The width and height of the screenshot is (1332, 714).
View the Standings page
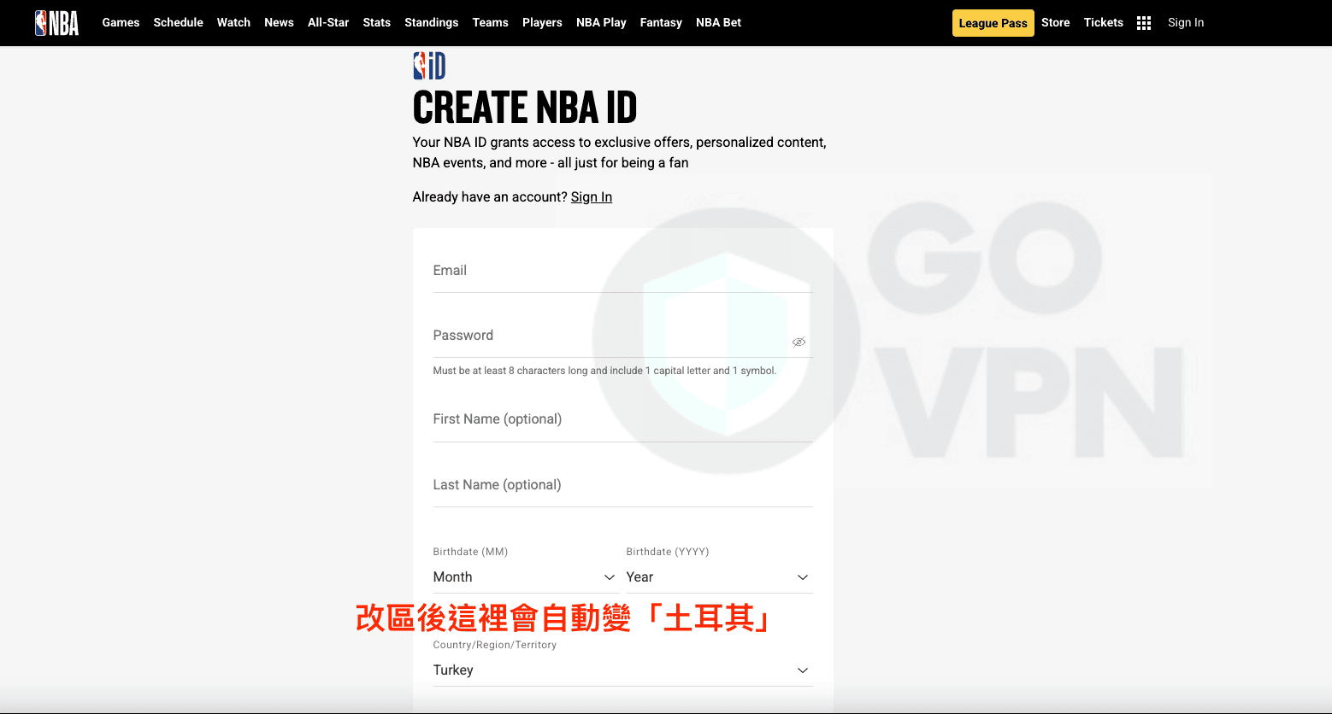(431, 23)
